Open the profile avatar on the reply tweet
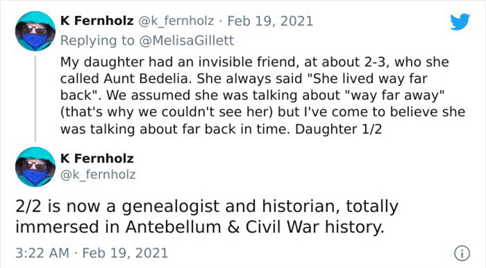Viewport: 486px width, 268px height. click(x=35, y=31)
